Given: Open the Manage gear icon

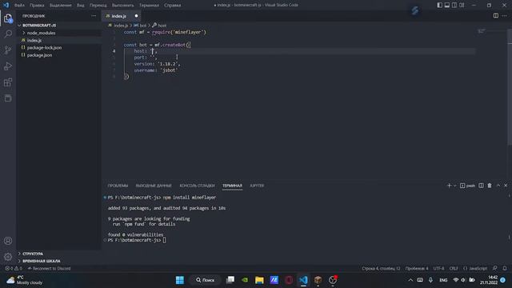Looking at the screenshot, I should pyautogui.click(x=8, y=257).
